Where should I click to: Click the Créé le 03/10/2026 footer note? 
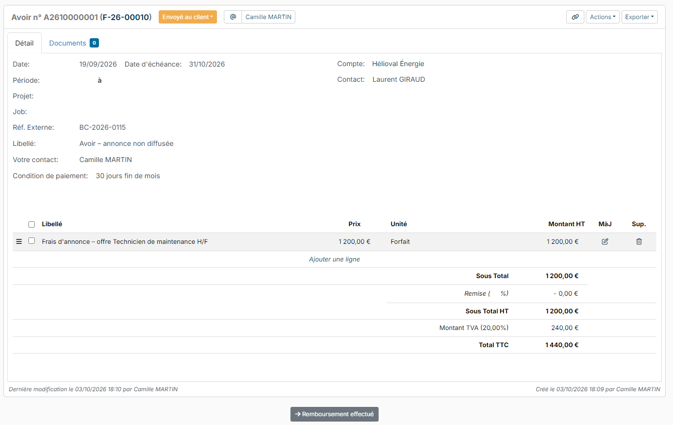[x=598, y=389]
